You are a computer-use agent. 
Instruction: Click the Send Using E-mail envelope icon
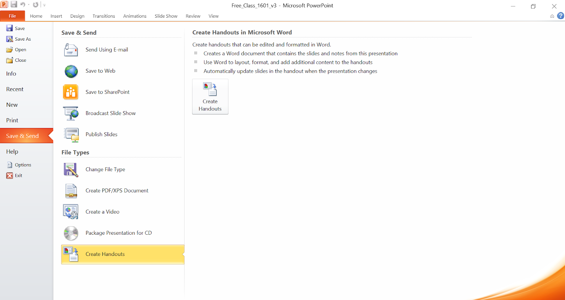(x=71, y=50)
